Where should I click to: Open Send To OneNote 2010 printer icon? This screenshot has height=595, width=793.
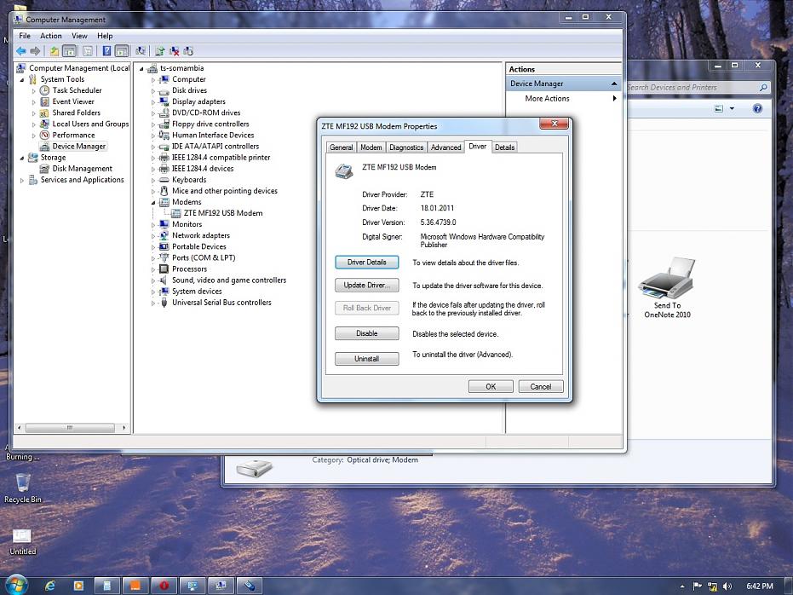[666, 277]
